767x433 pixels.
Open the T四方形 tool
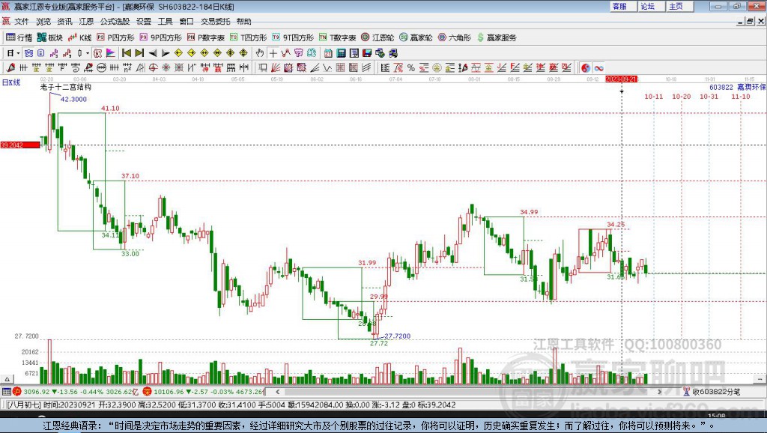249,37
